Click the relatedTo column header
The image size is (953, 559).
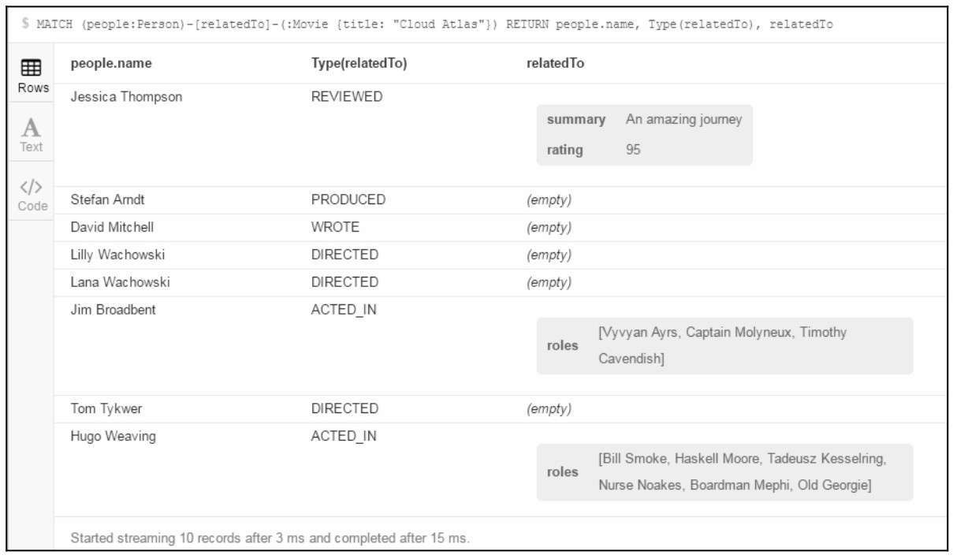pyautogui.click(x=555, y=64)
